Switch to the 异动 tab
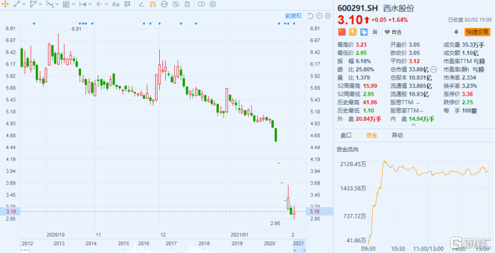495x253 pixels. tap(397, 135)
